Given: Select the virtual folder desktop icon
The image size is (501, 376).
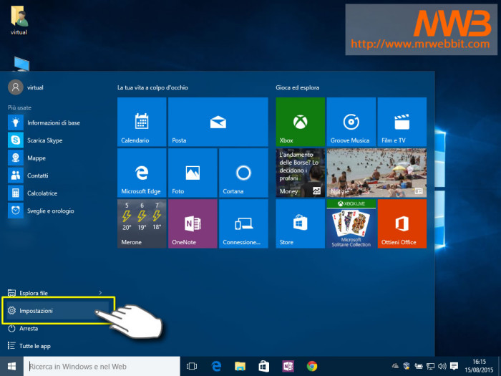Looking at the screenshot, I should (19, 20).
